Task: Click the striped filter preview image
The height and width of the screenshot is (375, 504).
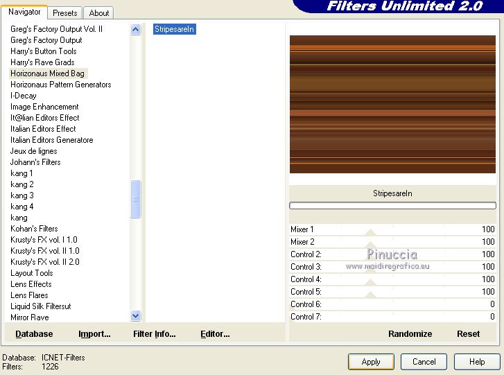Action: [392, 105]
